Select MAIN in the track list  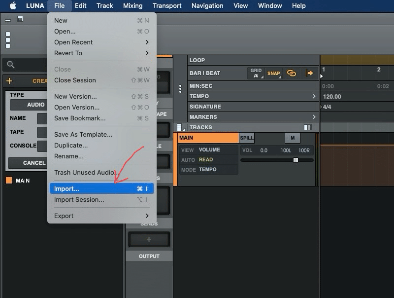23,181
